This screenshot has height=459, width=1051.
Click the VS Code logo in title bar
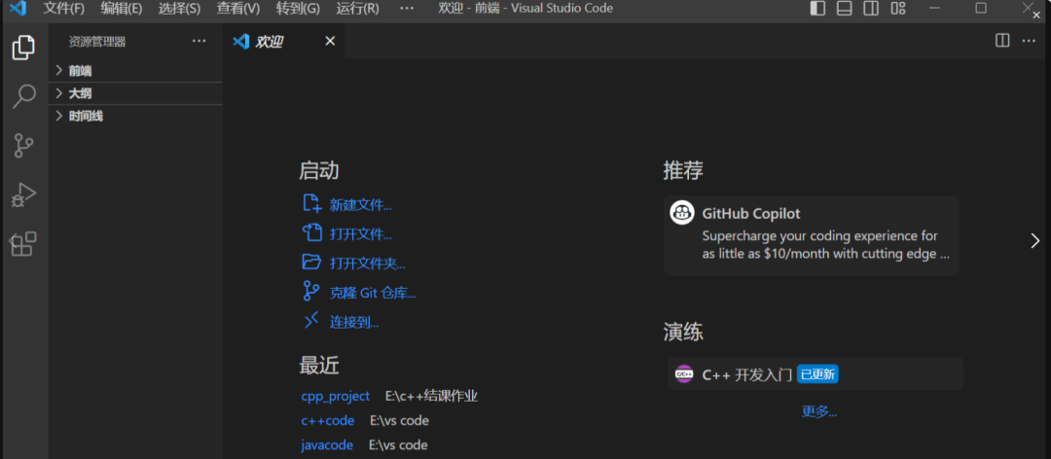[x=18, y=9]
